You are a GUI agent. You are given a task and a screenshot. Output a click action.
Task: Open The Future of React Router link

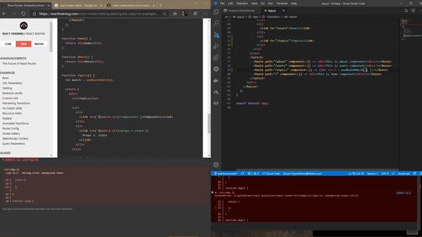pos(19,64)
